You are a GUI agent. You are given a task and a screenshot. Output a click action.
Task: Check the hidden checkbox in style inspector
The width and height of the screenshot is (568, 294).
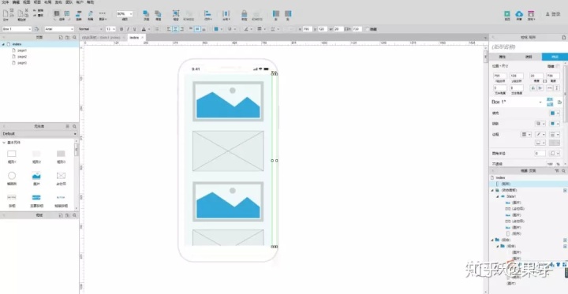point(558,66)
